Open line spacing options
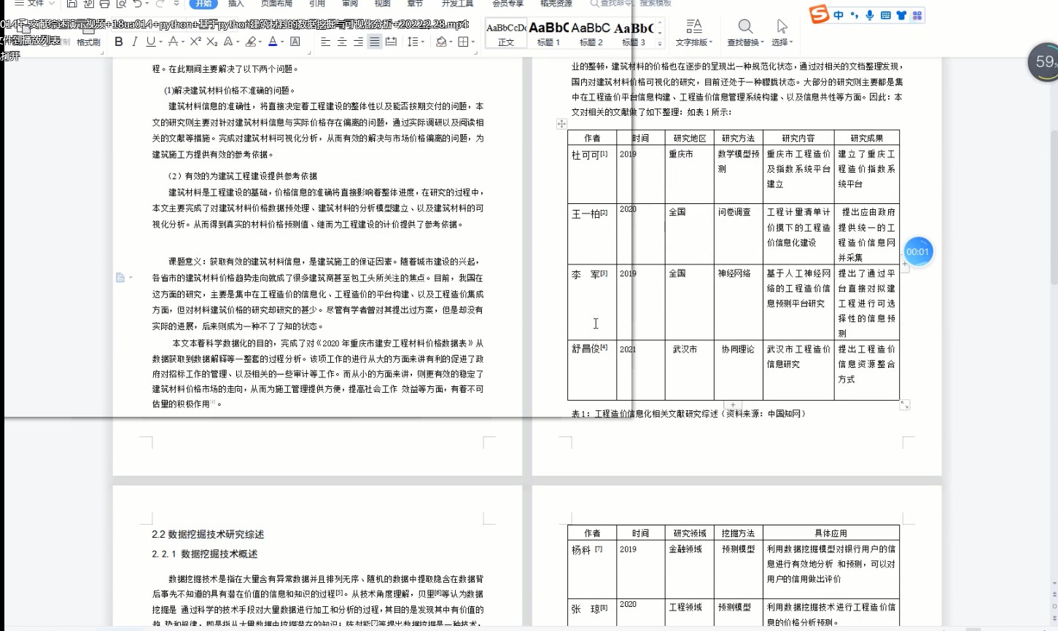Image resolution: width=1058 pixels, height=631 pixels. point(413,42)
